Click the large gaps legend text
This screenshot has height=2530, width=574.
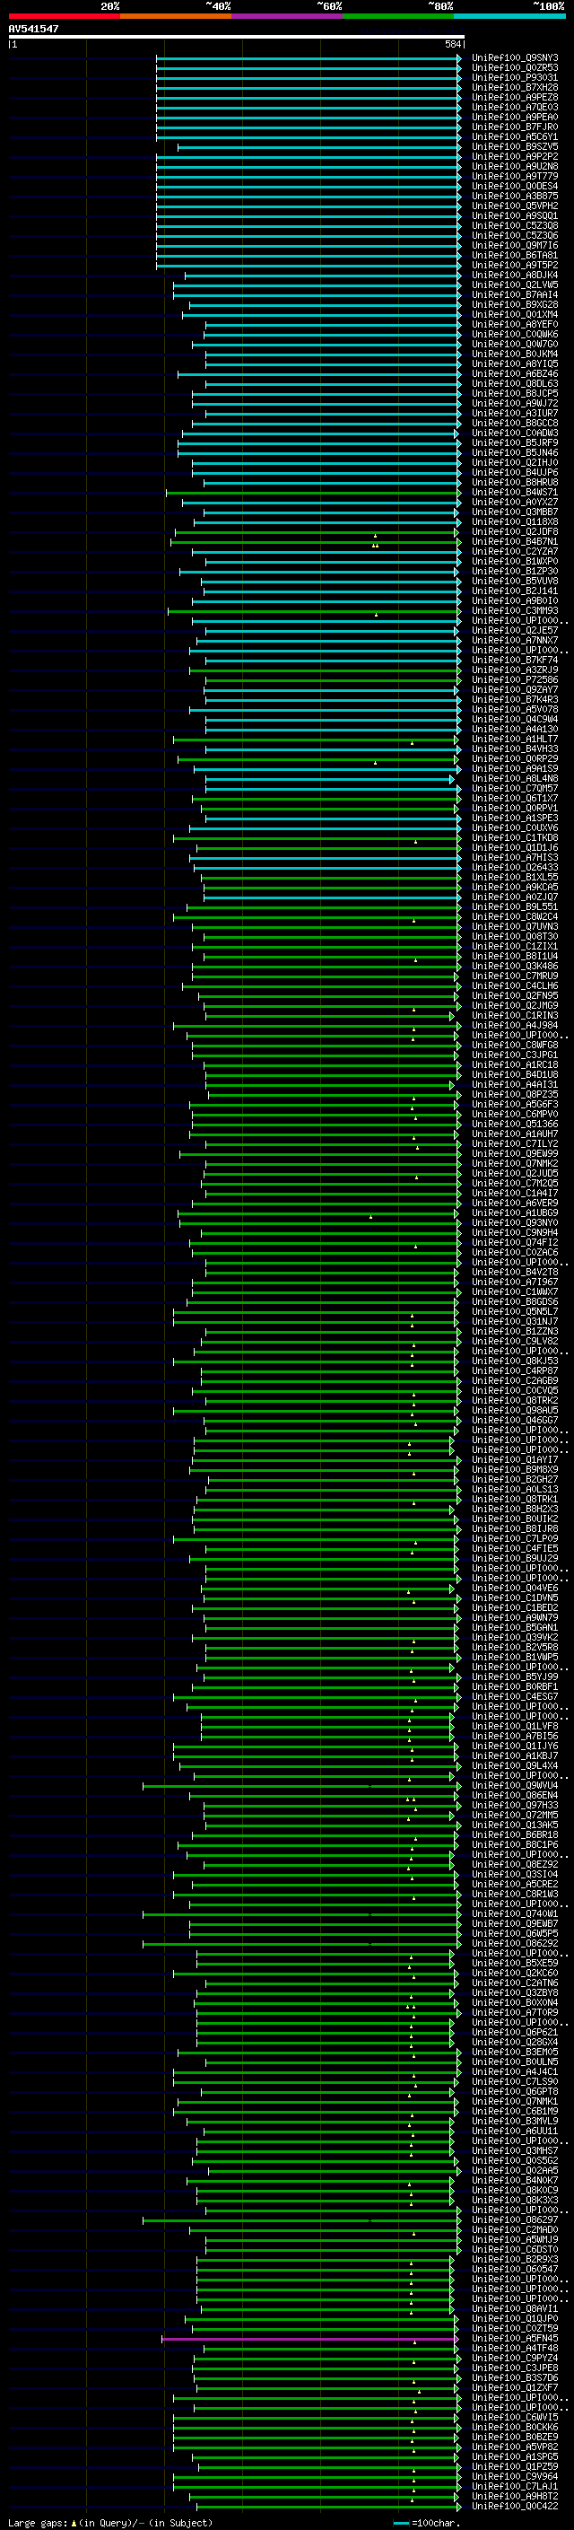tap(110, 2522)
